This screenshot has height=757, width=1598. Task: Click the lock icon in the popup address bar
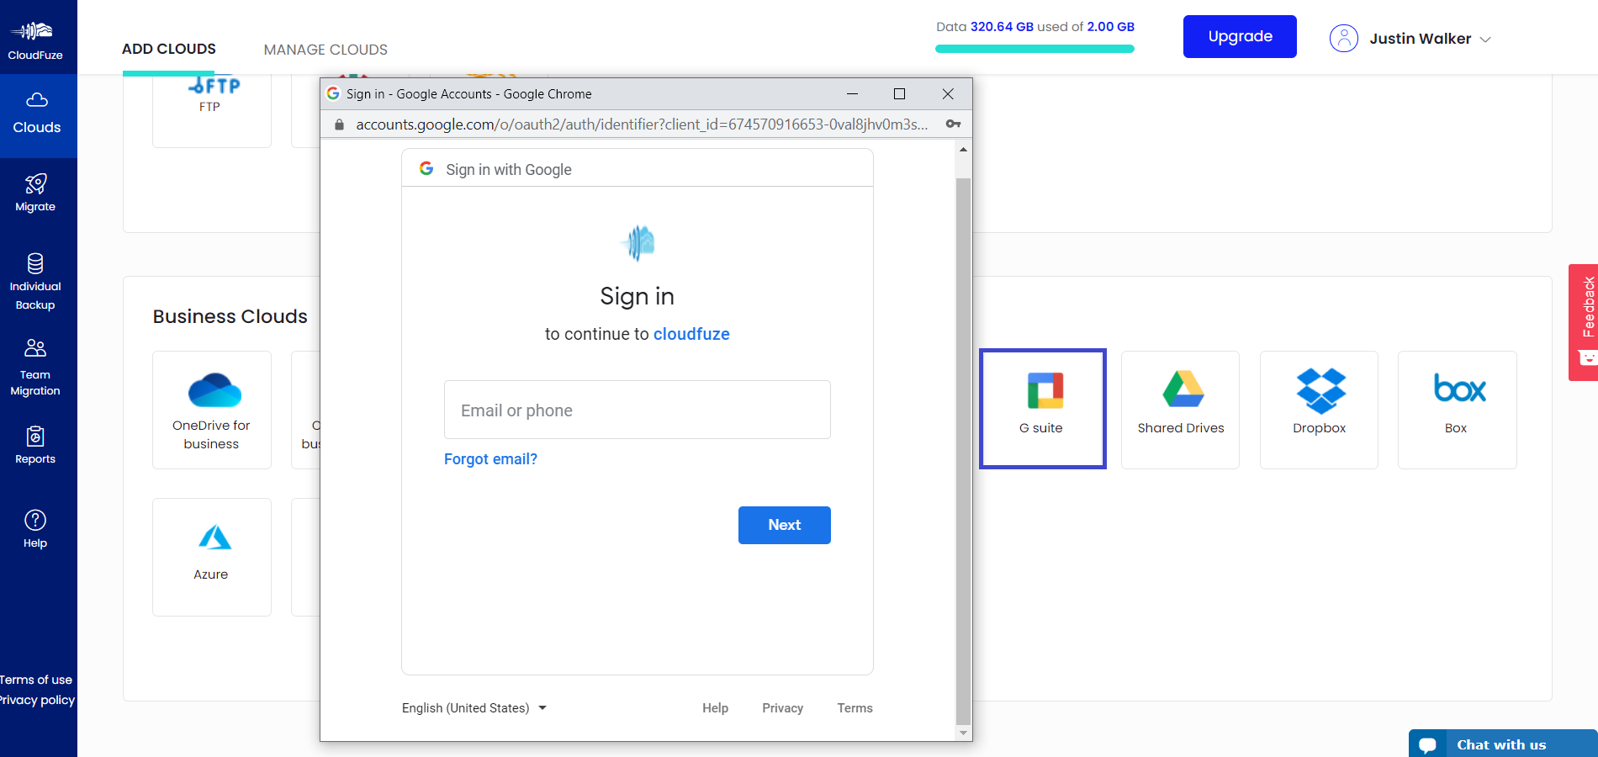tap(339, 124)
